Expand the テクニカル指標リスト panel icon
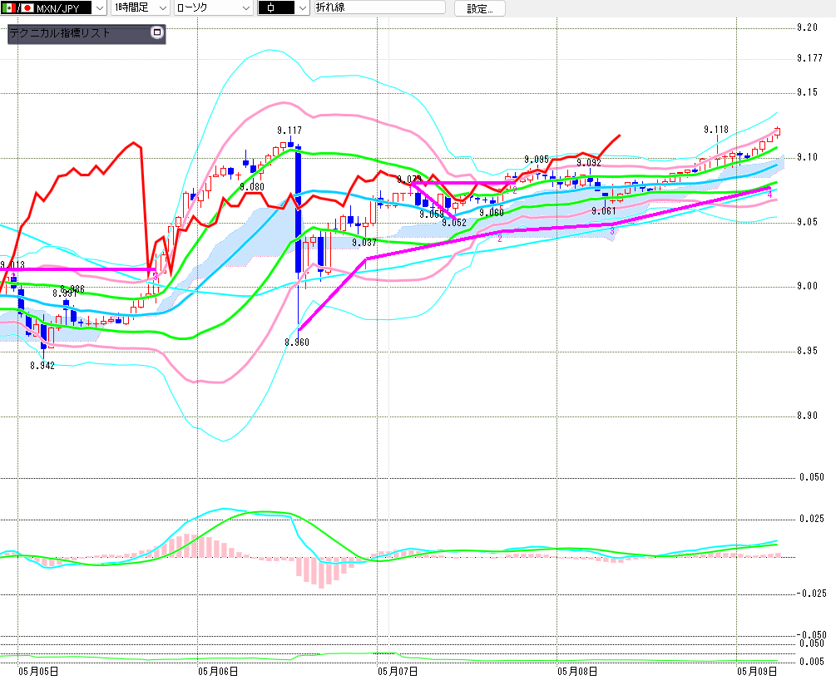This screenshot has height=680, width=836. click(x=156, y=32)
